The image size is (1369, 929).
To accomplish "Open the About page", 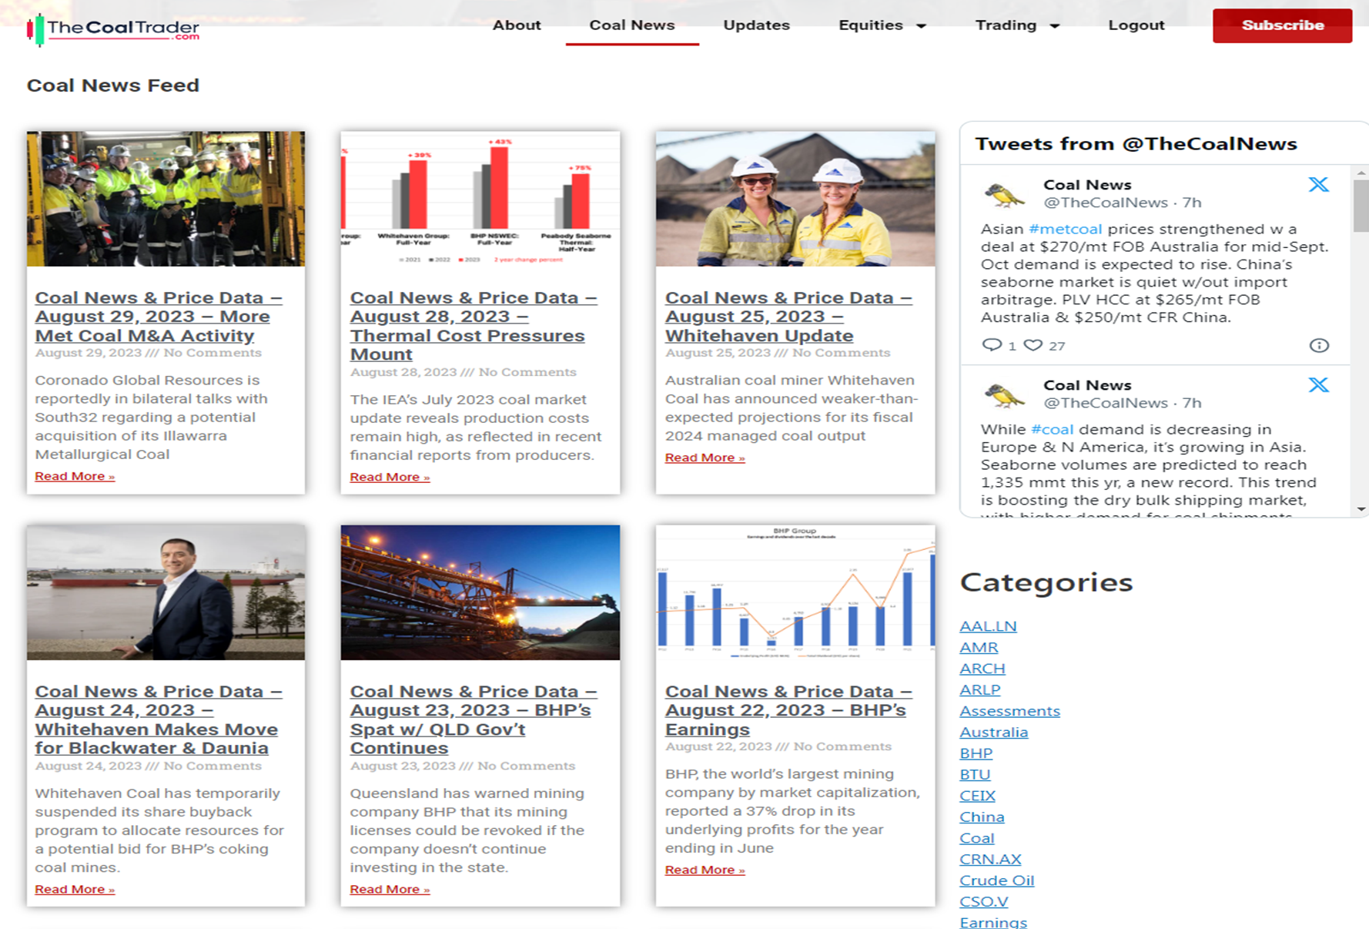I will 517,25.
